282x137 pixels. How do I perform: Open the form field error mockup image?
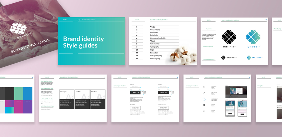(x=242, y=108)
